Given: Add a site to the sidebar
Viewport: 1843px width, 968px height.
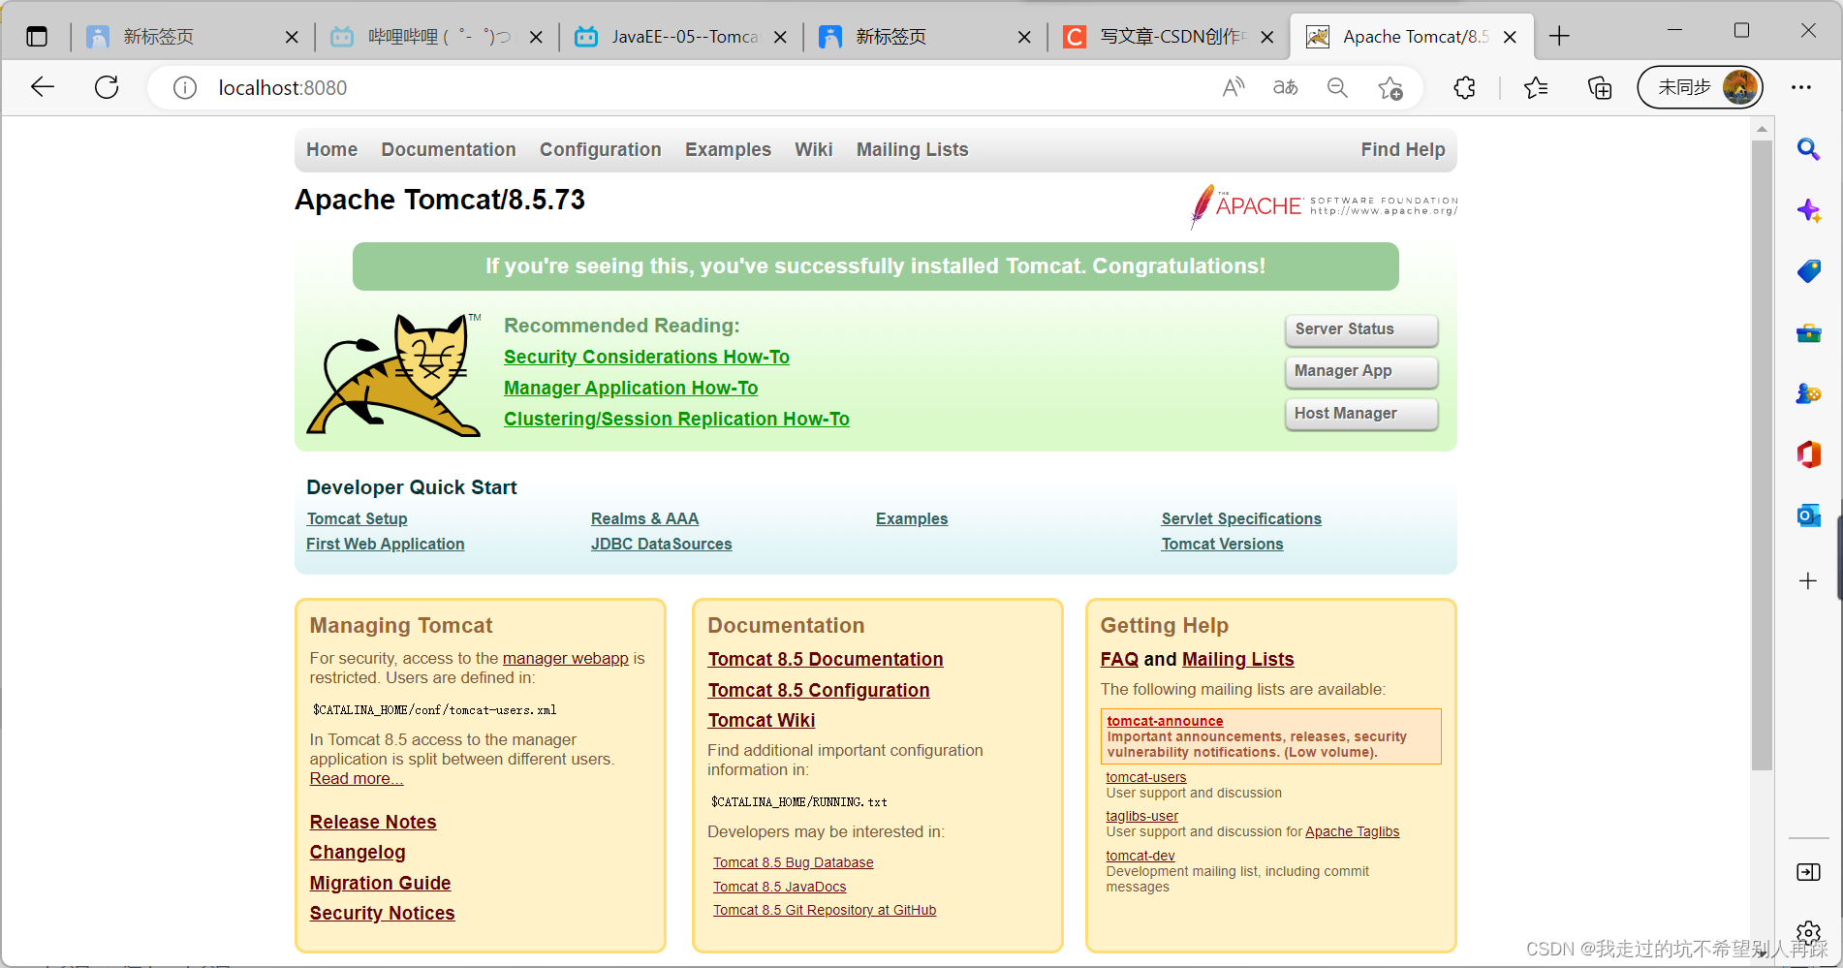Looking at the screenshot, I should click(x=1808, y=581).
